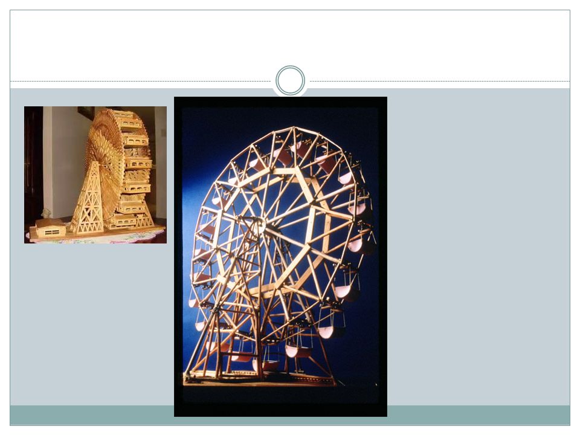The height and width of the screenshot is (435, 580).
Task: Click the center hub of the large Ferris wheel
Action: [x=260, y=225]
